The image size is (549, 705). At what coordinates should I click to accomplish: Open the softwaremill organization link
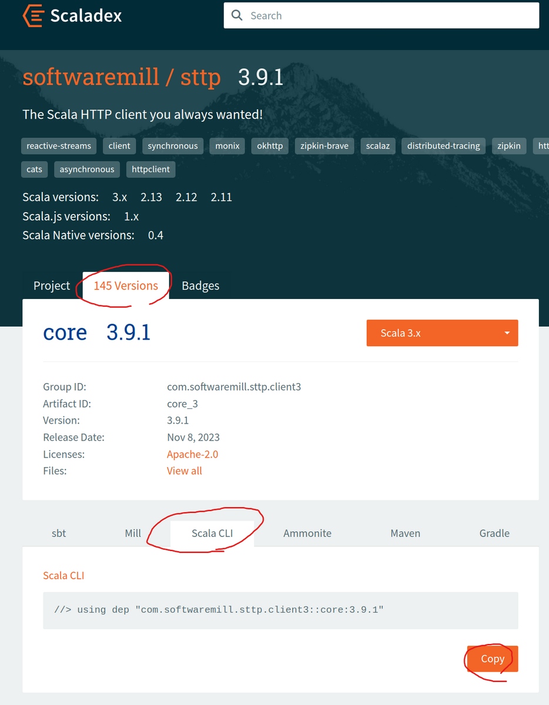[x=91, y=77]
